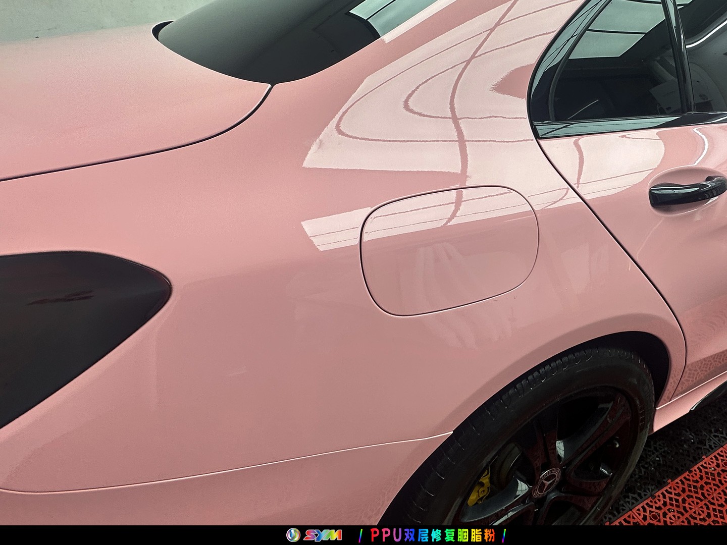Select the "PPU双层修复胭脂粉" caption text

pyautogui.click(x=432, y=535)
